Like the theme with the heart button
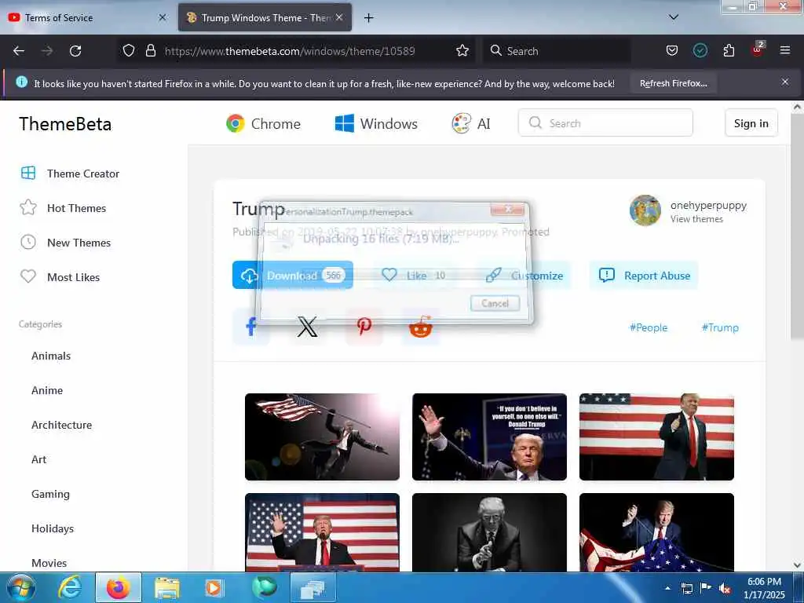The image size is (804, 603). (414, 276)
